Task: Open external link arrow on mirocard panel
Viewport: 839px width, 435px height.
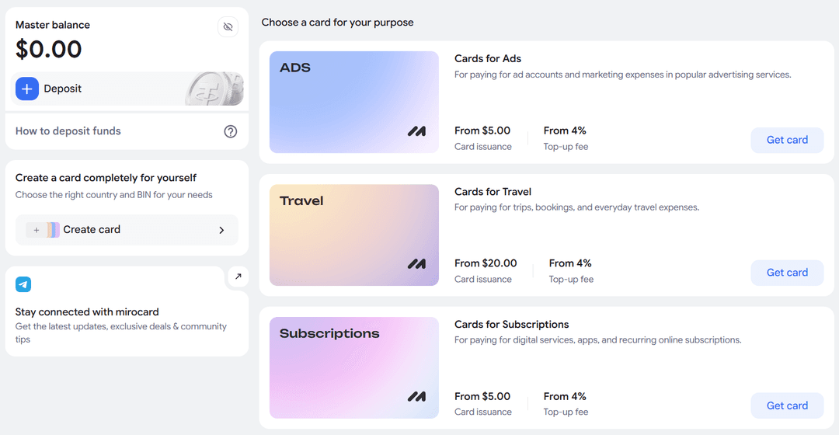Action: pyautogui.click(x=238, y=277)
